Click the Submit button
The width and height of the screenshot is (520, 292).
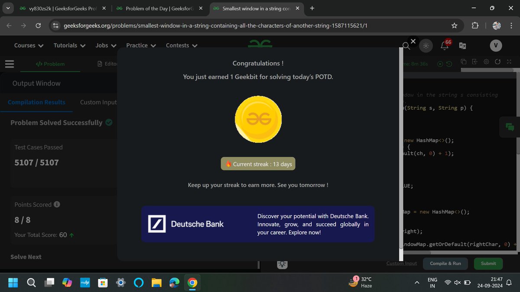click(x=488, y=263)
